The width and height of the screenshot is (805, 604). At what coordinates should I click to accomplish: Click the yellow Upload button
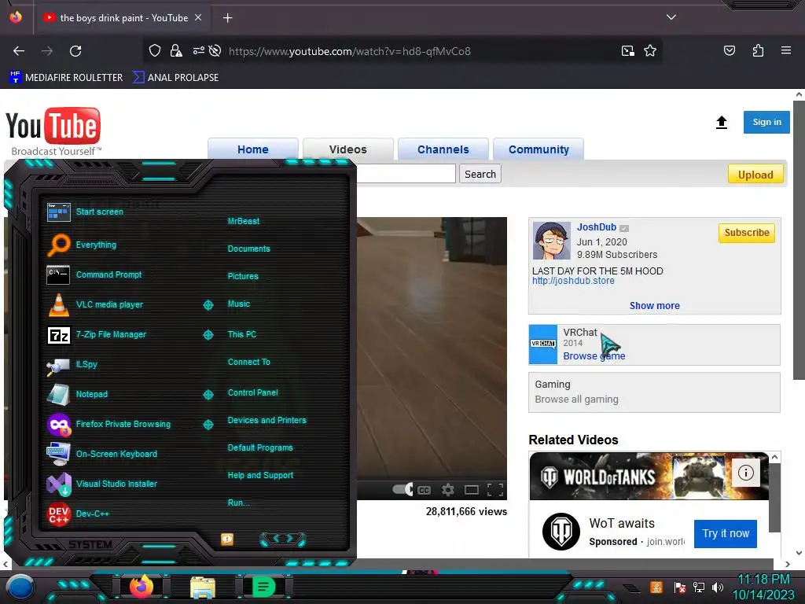coord(755,175)
